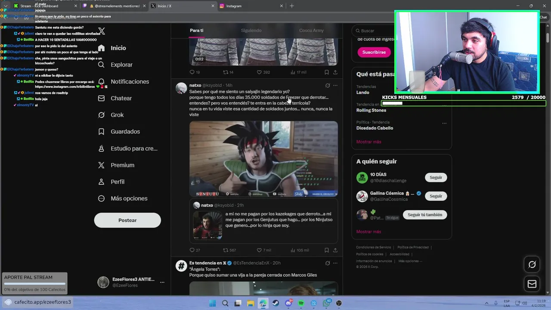Open Grok from the sidebar
Screen dimensions: 551x310
(x=111, y=115)
